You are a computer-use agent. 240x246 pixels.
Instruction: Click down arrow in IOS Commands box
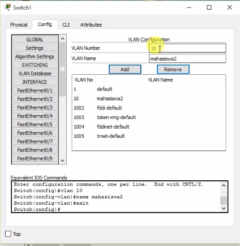pyautogui.click(x=224, y=209)
